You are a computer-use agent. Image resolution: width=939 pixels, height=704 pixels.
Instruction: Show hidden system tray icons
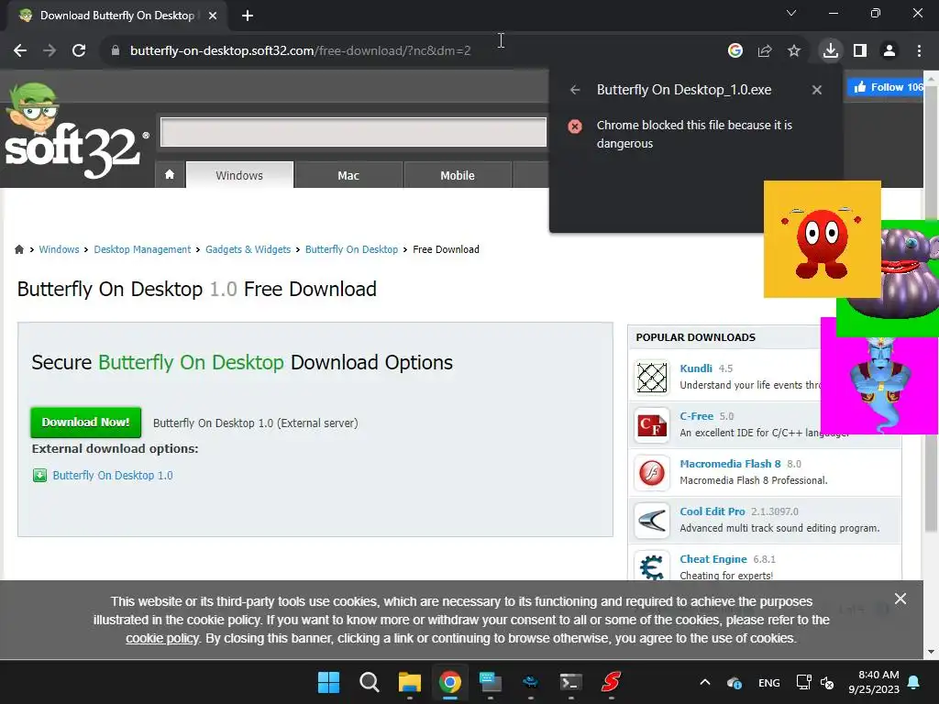(x=705, y=682)
